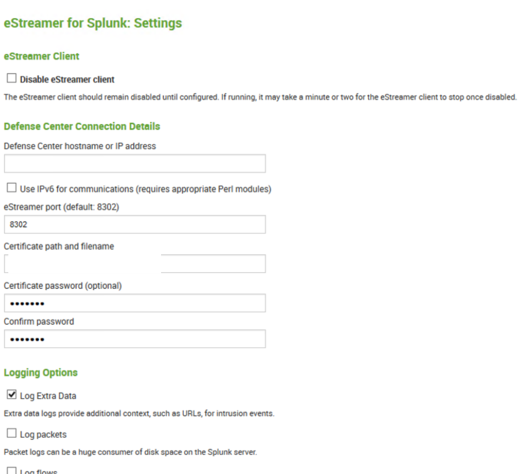The height and width of the screenshot is (474, 531).
Task: Click the 'Packet logs can be a huge consumer' note
Action: (130, 452)
